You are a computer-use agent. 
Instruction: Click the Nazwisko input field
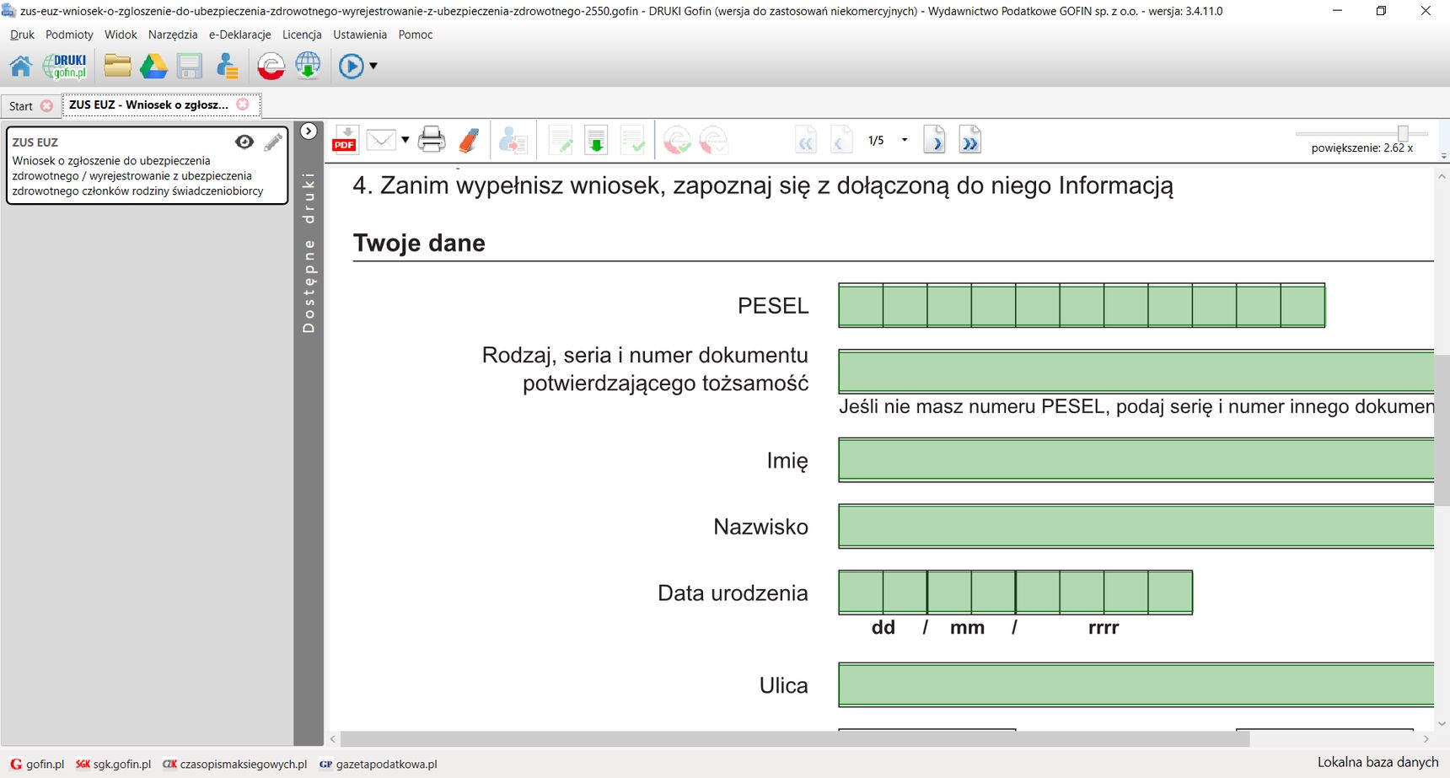point(1136,526)
